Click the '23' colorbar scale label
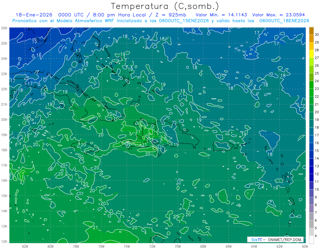 tap(317, 89)
